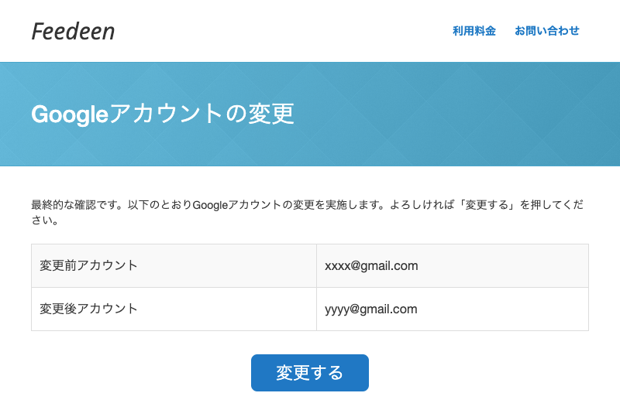Select the 変更後アカウント label cell

pyautogui.click(x=88, y=309)
